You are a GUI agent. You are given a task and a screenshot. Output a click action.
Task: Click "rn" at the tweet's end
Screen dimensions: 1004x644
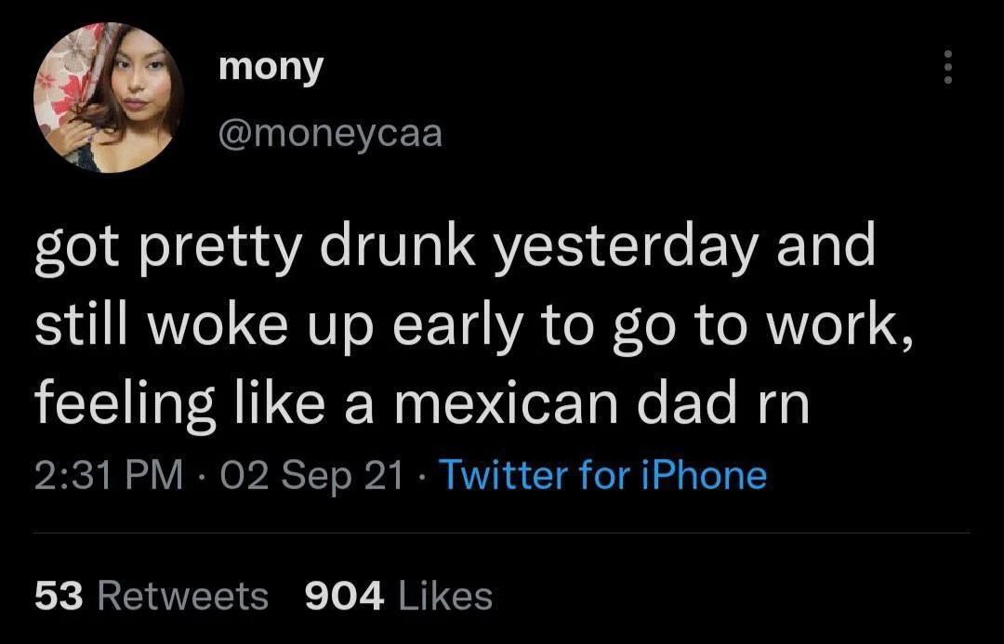(785, 404)
